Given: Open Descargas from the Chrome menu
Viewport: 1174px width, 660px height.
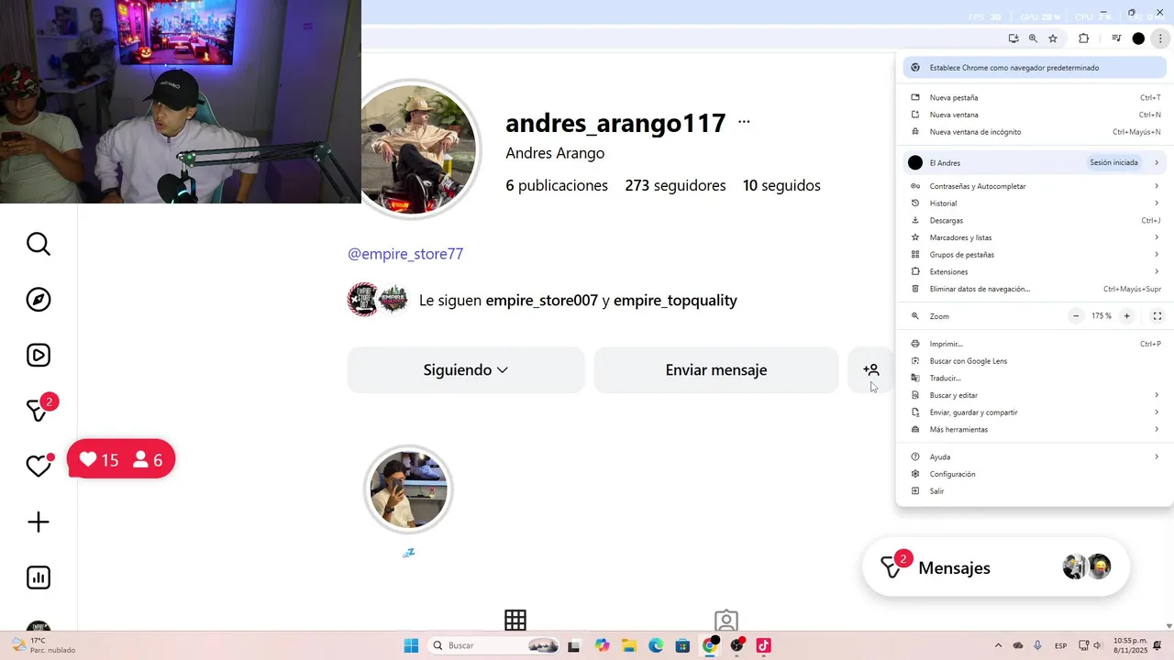Looking at the screenshot, I should coord(1035,220).
